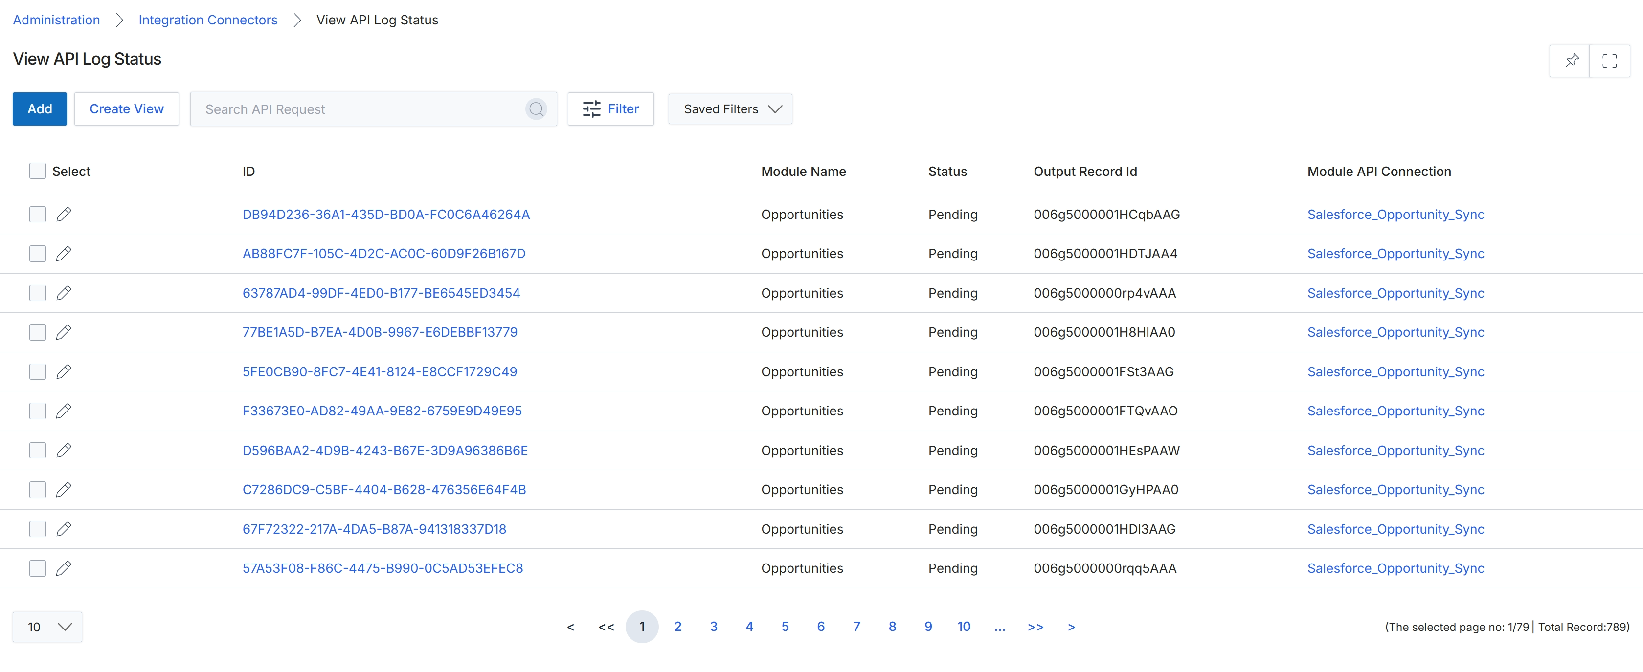Check the box for 67F72322 row
Screen dimensions: 1643x672
click(x=38, y=529)
